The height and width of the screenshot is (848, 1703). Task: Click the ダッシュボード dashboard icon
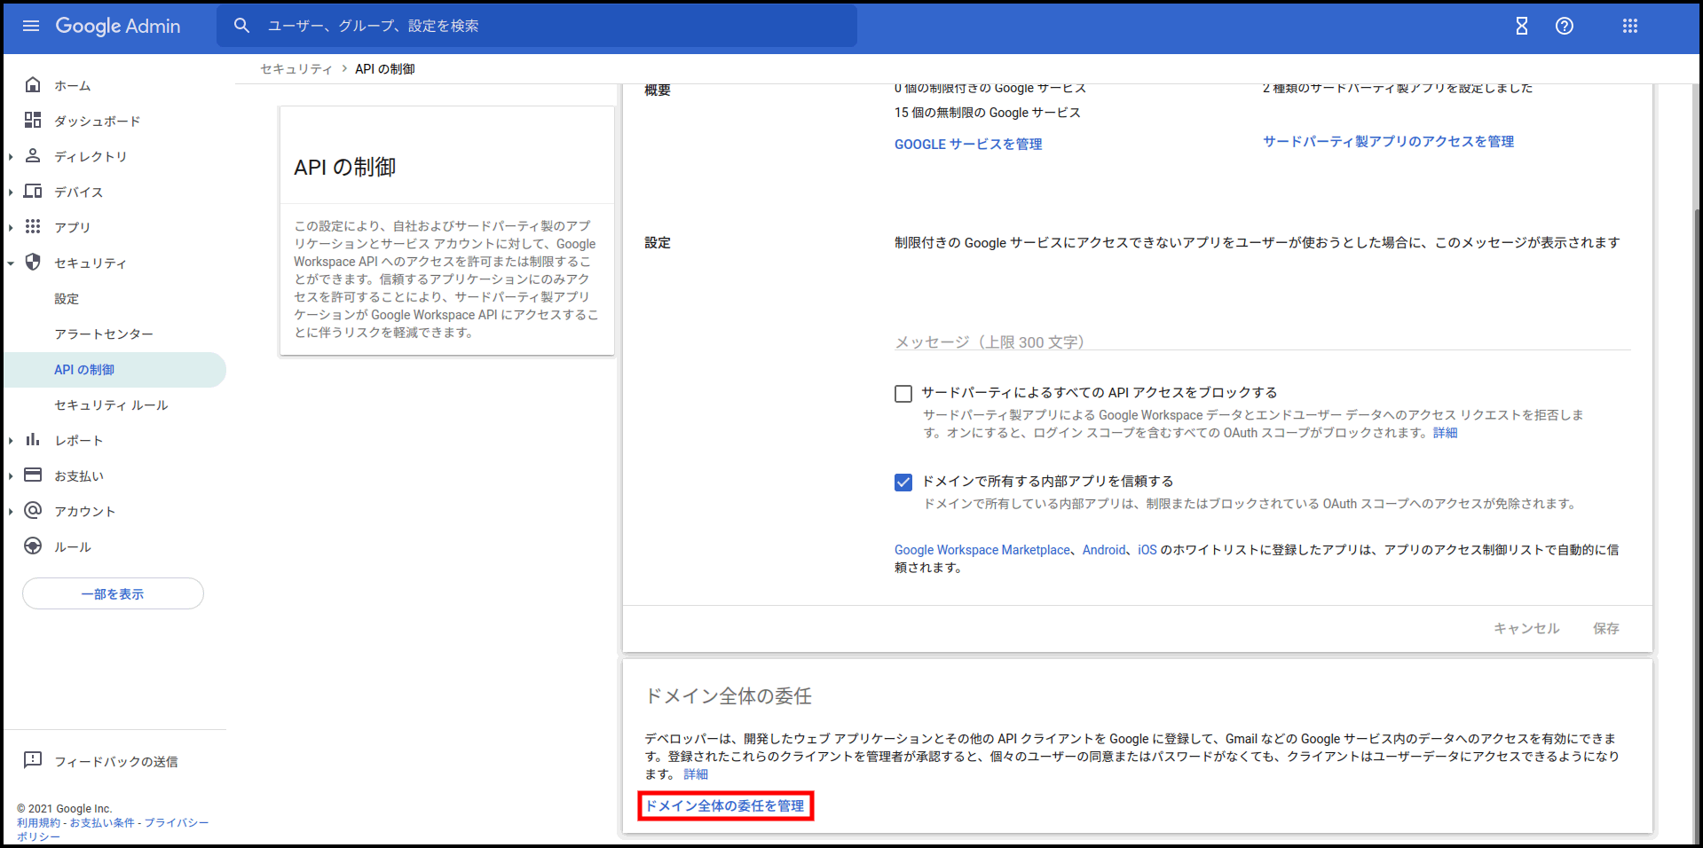pos(33,120)
